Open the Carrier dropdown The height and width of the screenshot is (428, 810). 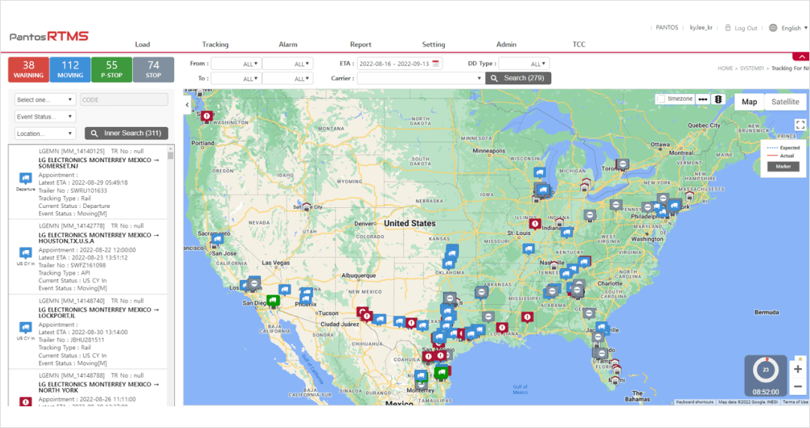point(421,78)
